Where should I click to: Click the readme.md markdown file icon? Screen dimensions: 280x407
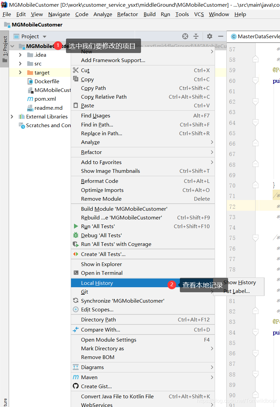(x=30, y=108)
